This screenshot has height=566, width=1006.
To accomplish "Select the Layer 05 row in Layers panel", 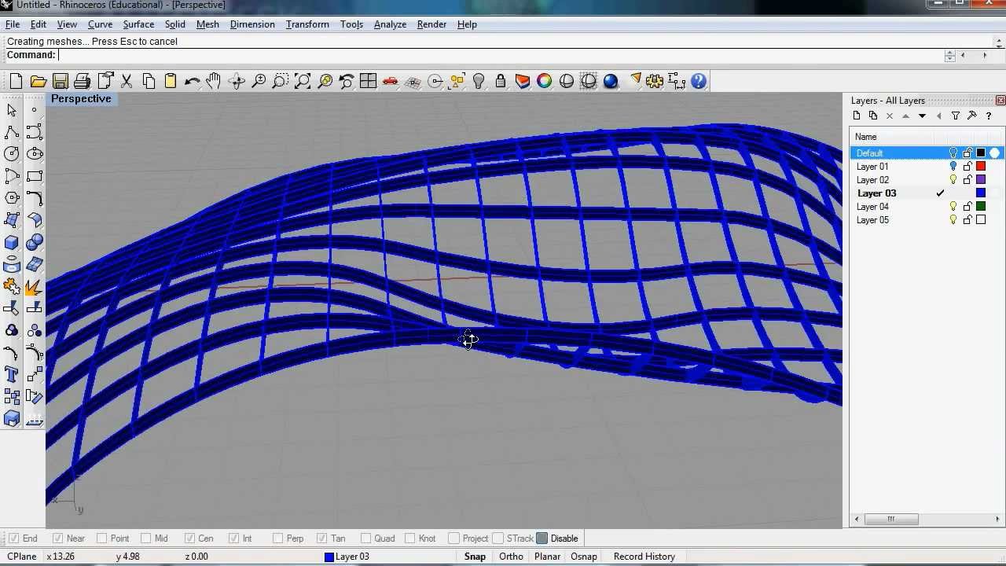I will point(927,220).
